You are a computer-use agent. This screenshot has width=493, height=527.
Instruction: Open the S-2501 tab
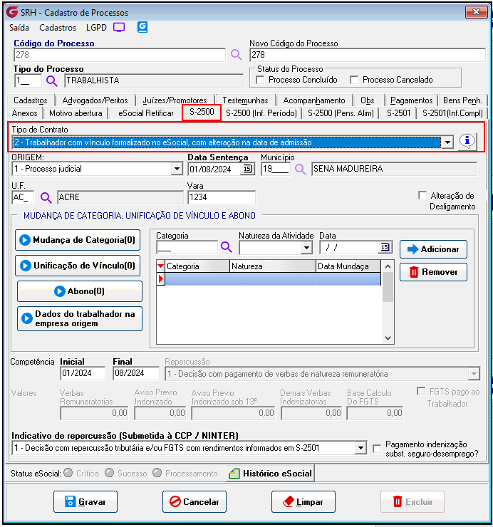(x=398, y=113)
